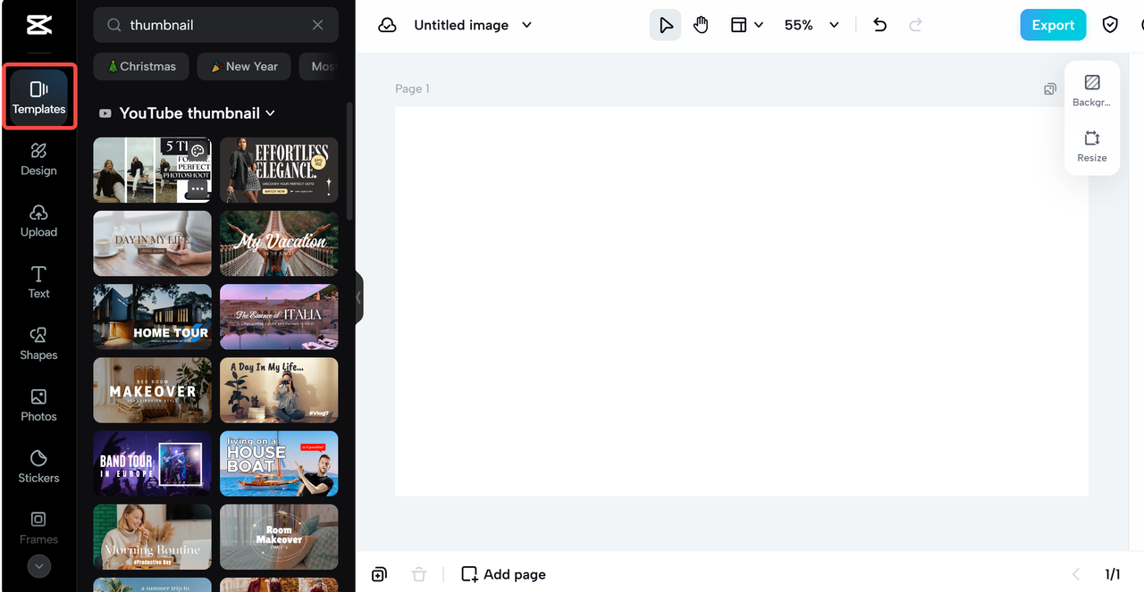Viewport: 1144px width, 592px height.
Task: Click the Add page button
Action: 504,574
